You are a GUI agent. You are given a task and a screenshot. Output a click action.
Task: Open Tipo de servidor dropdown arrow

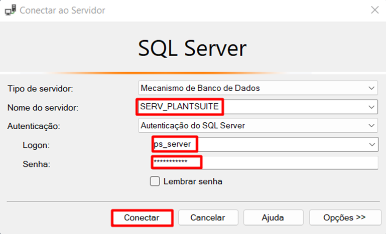[x=371, y=88]
